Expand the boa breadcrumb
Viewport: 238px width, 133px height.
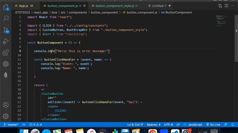[x=54, y=13]
